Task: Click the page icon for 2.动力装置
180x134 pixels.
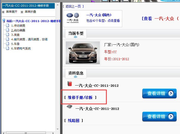Action: (8, 30)
